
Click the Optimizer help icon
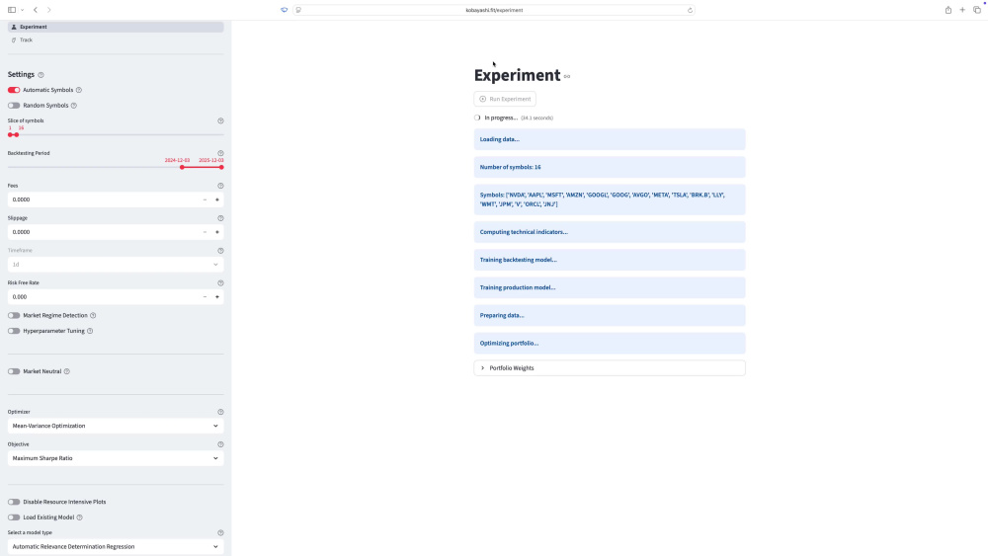(220, 412)
